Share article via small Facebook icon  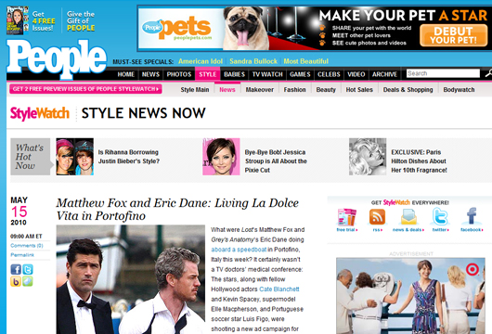tap(16, 269)
